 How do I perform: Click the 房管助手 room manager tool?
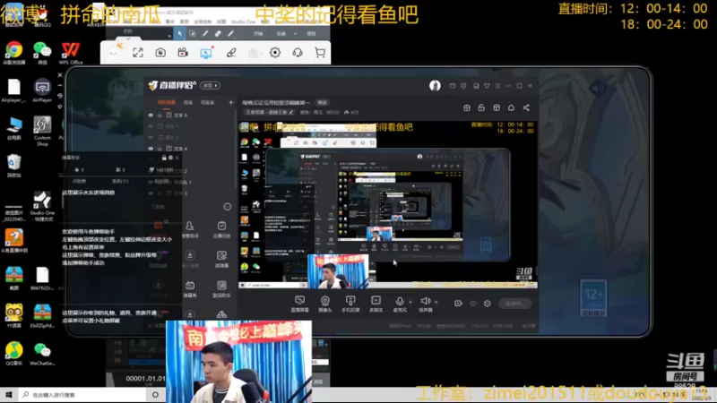(x=190, y=229)
